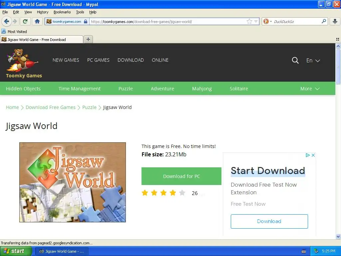Reload the page with the refresh icon
The height and width of the screenshot is (256, 341).
(25, 21)
